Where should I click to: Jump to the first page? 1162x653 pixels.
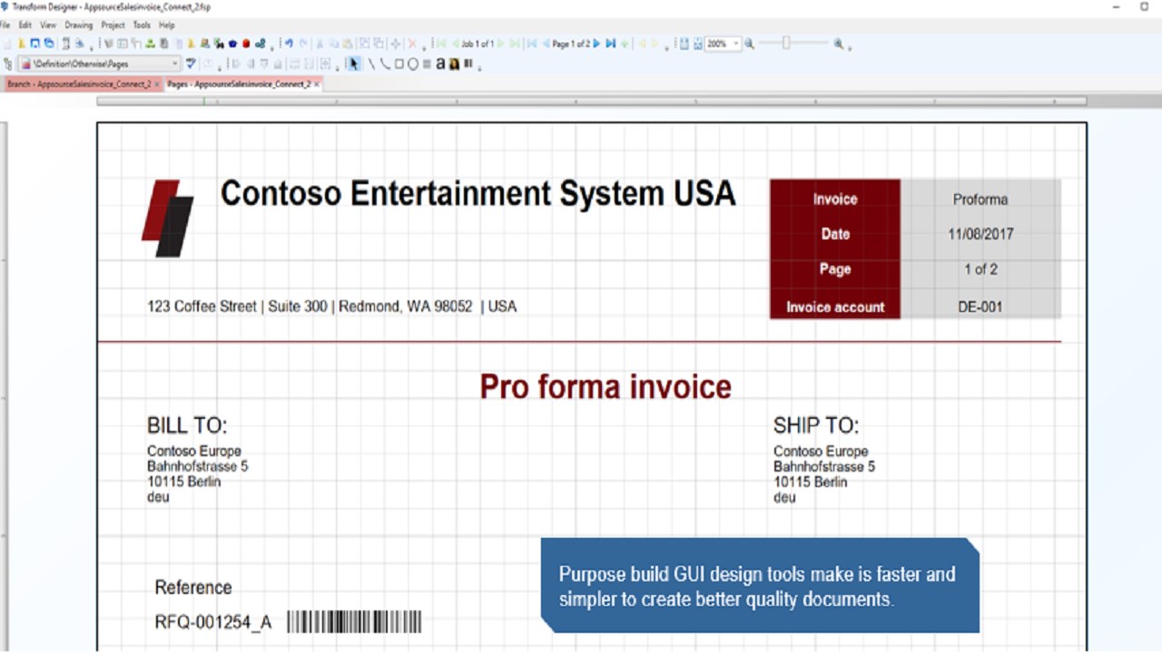(532, 44)
